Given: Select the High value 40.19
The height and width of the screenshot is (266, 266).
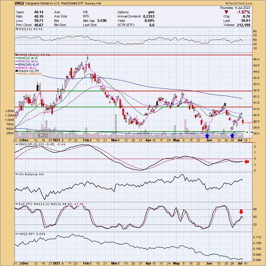Looking at the screenshot, I should [x=39, y=17].
